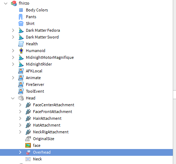176x164 pixels.
Task: Expand the FaceCenterAttachment node
Action: click(20, 105)
